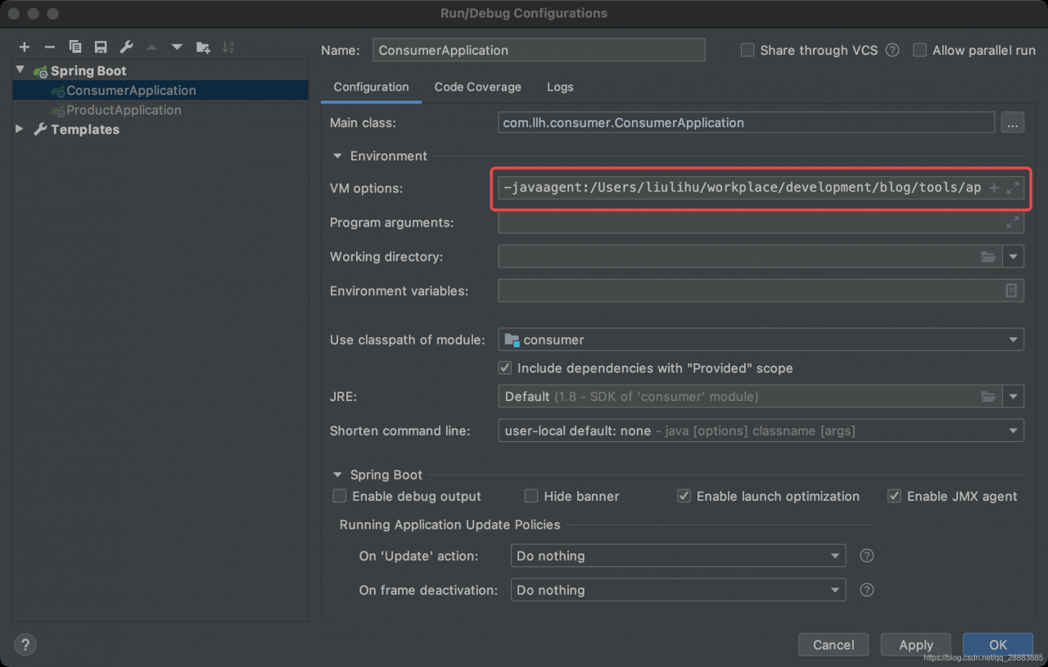
Task: Open the On 'Update' action dropdown
Action: [x=678, y=556]
